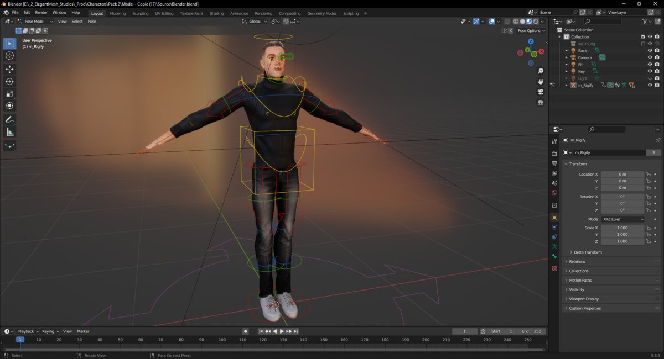Open the Pose Options dropdown
Image resolution: width=664 pixels, height=359 pixels.
[x=531, y=31]
